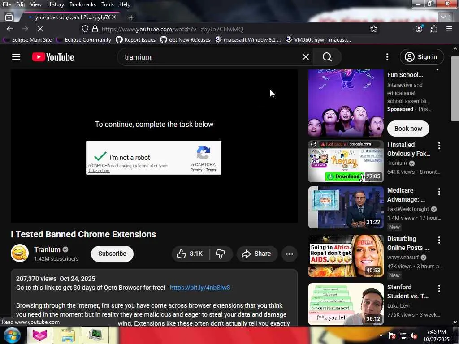Open the History menu
The width and height of the screenshot is (459, 344).
pyautogui.click(x=55, y=4)
